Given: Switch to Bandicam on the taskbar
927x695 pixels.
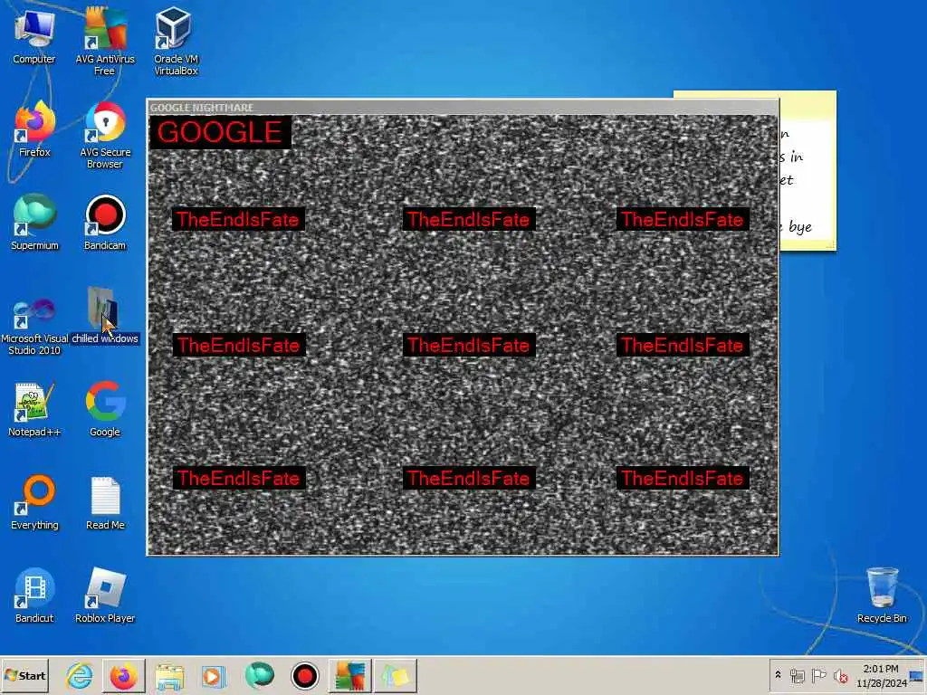Looking at the screenshot, I should [x=305, y=675].
